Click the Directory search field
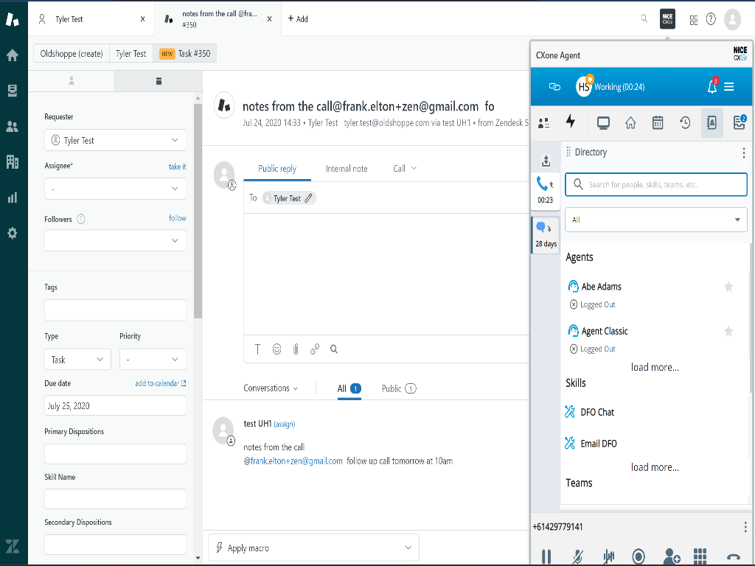The image size is (755, 566). (655, 184)
